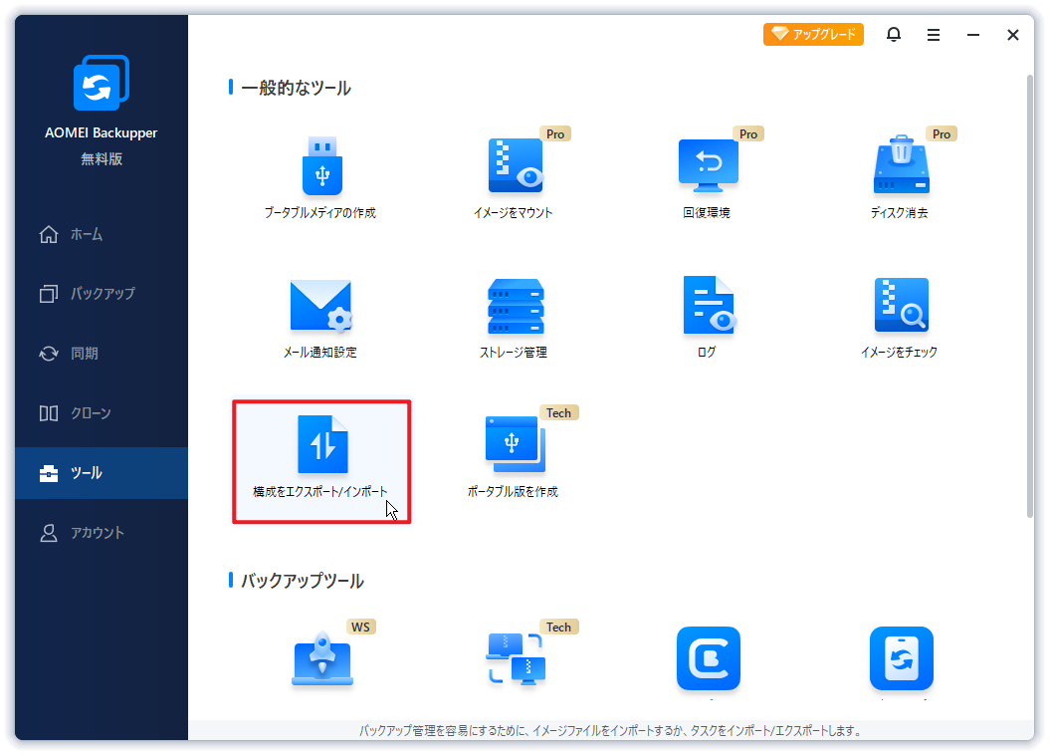Click the Tech image deploy tool icon
Screen dimensions: 1049x755
[x=516, y=659]
